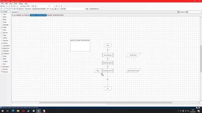
Task: Open the Edit menu
Action: pos(6,4)
